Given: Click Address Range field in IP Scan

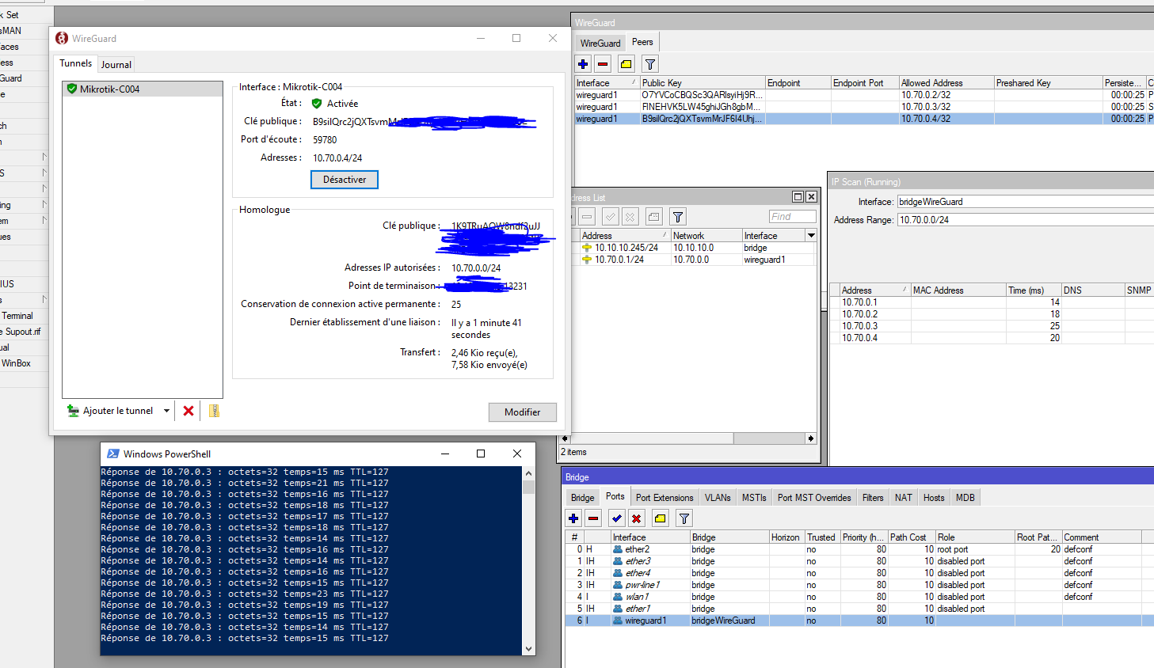Looking at the screenshot, I should point(1026,220).
